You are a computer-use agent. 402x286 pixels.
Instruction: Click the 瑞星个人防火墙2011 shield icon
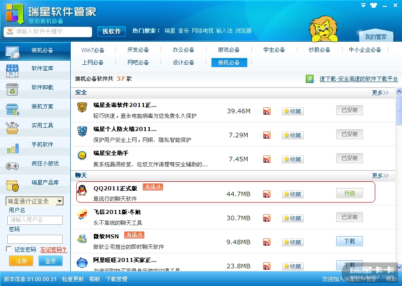coord(82,131)
